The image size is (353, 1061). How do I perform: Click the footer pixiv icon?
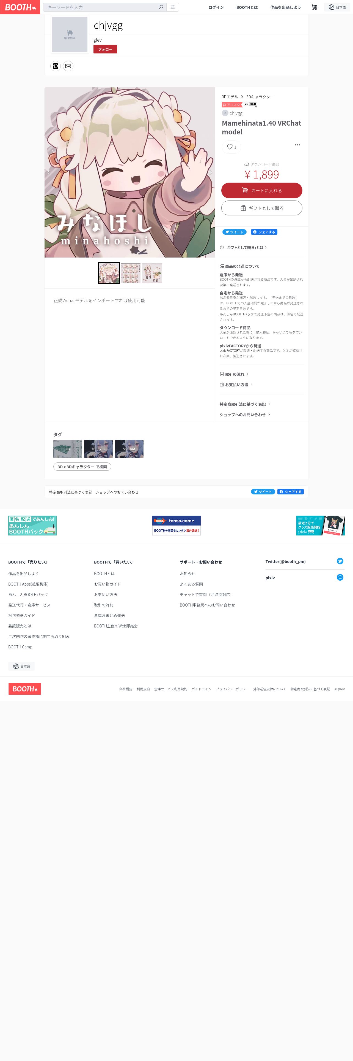(340, 577)
